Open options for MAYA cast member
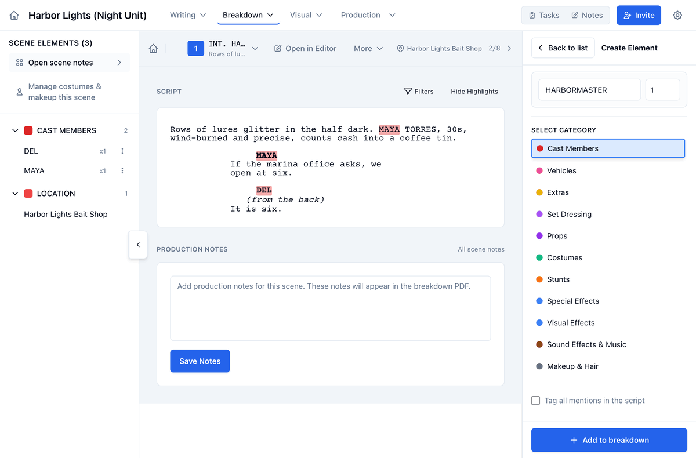Viewport: 696px width, 458px height. pos(122,171)
